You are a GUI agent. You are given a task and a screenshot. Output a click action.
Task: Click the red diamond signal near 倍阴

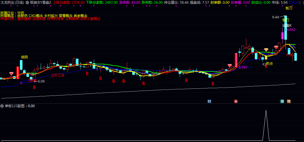tap(11, 74)
